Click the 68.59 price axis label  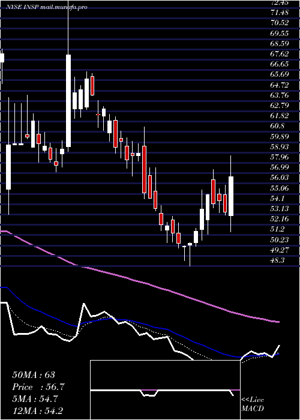(x=280, y=43)
